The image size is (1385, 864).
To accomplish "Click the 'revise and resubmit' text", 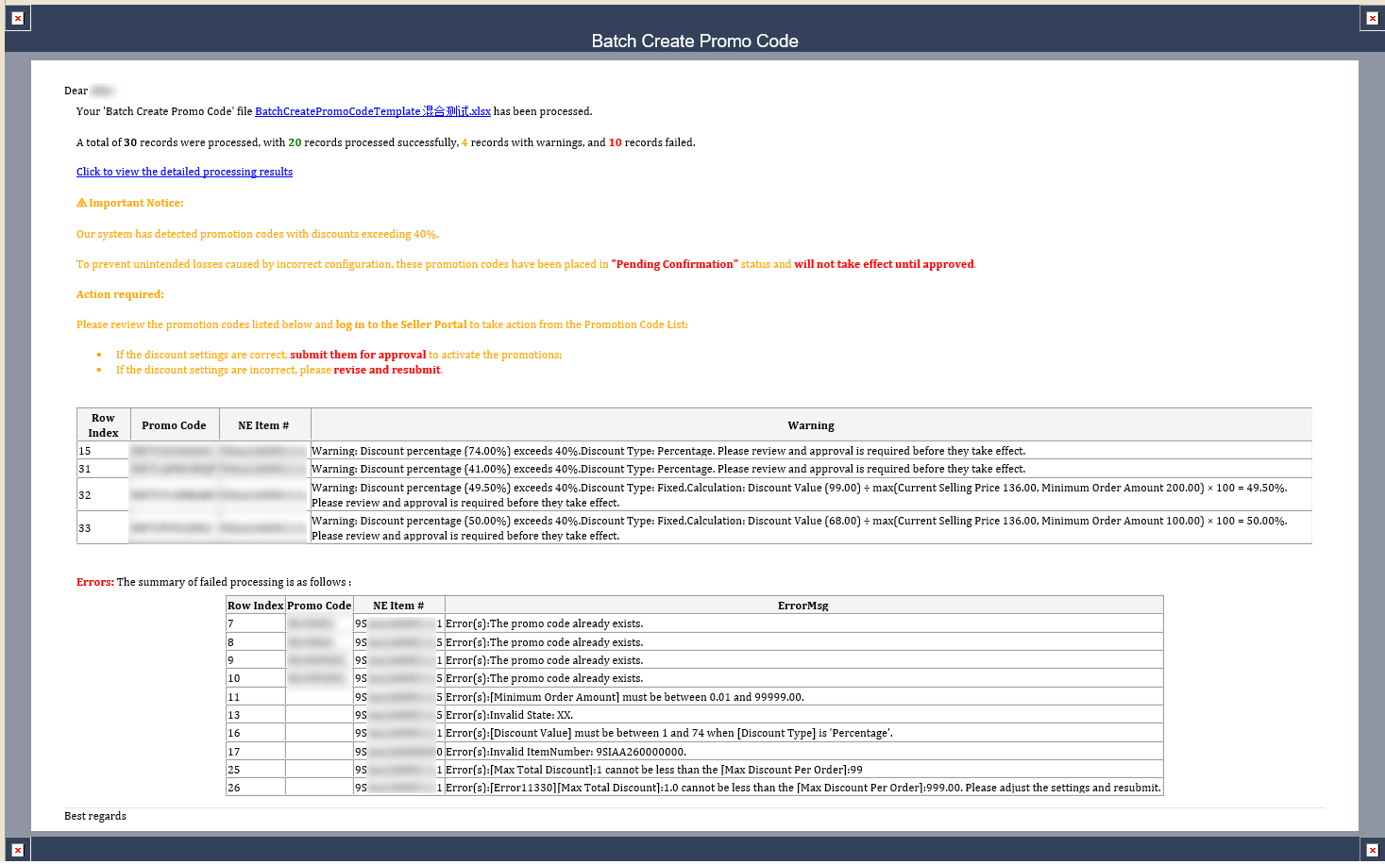I will [x=386, y=370].
